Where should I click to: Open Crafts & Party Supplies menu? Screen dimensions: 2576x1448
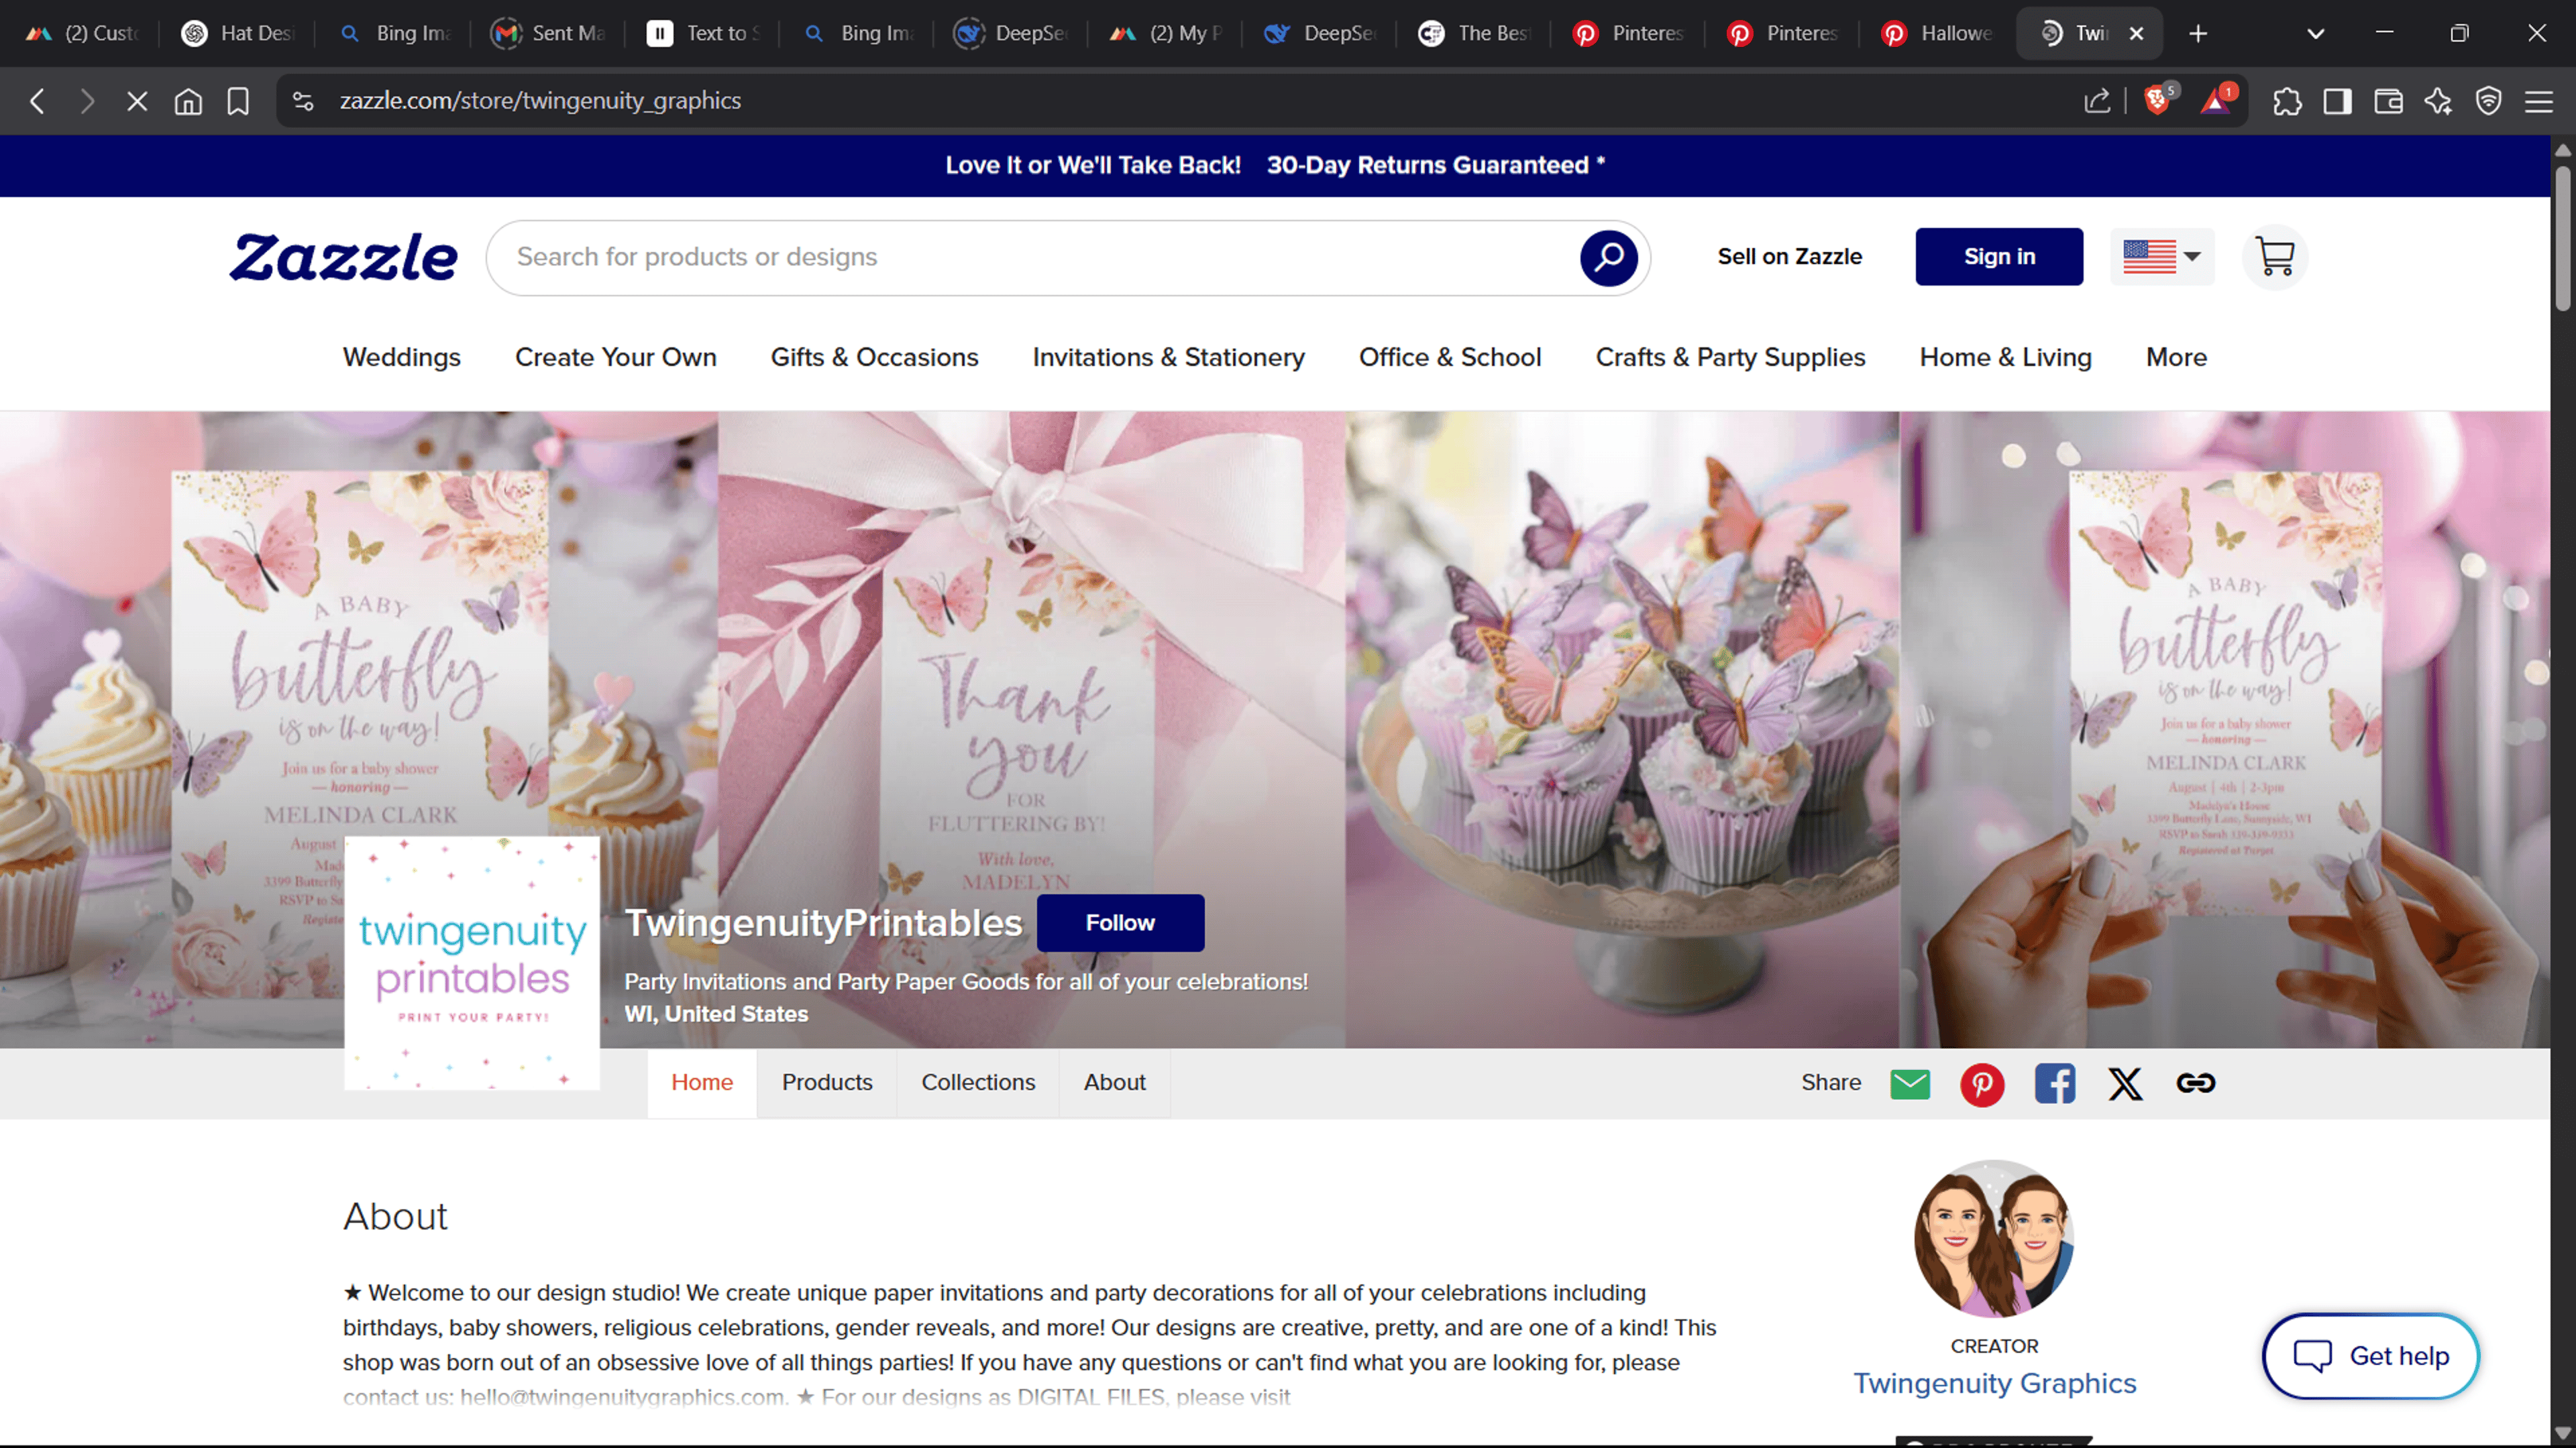[1730, 357]
